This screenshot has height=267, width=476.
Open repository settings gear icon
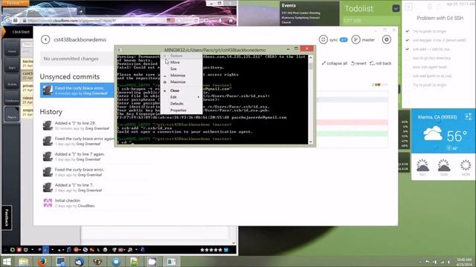click(x=387, y=39)
